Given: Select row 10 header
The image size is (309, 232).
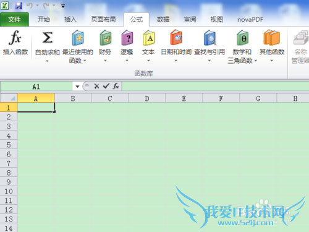Looking at the screenshot, I should [x=9, y=191].
